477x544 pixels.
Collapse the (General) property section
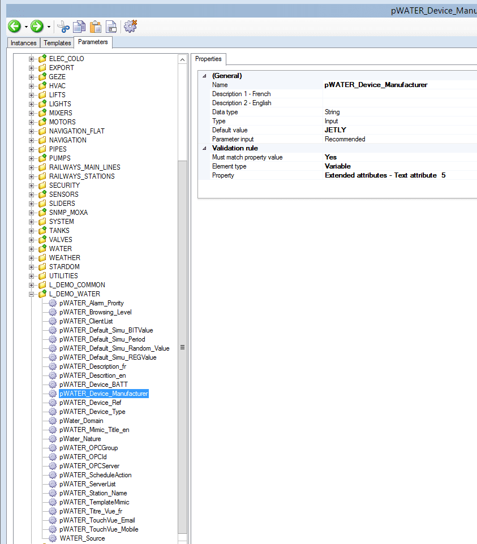point(204,76)
